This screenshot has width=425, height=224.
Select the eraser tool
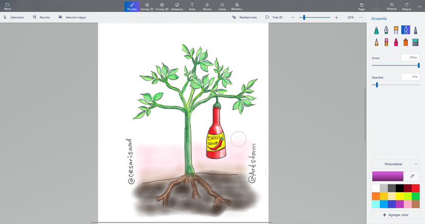click(x=386, y=42)
